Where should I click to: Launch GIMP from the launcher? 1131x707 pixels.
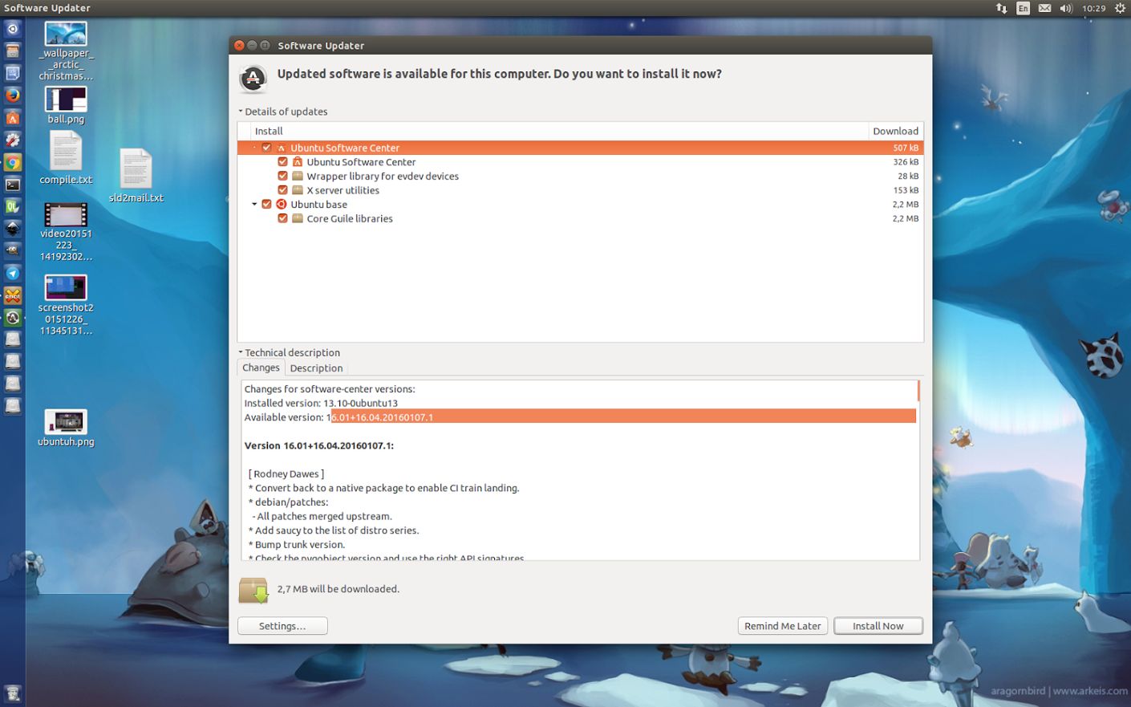click(x=12, y=250)
